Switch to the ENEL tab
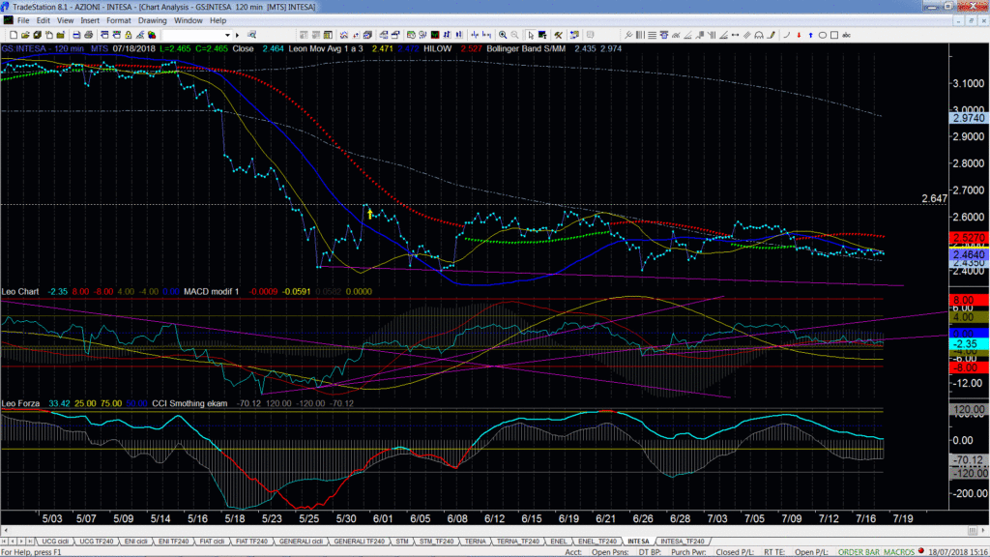Image resolution: width=990 pixels, height=557 pixels. coord(559,542)
